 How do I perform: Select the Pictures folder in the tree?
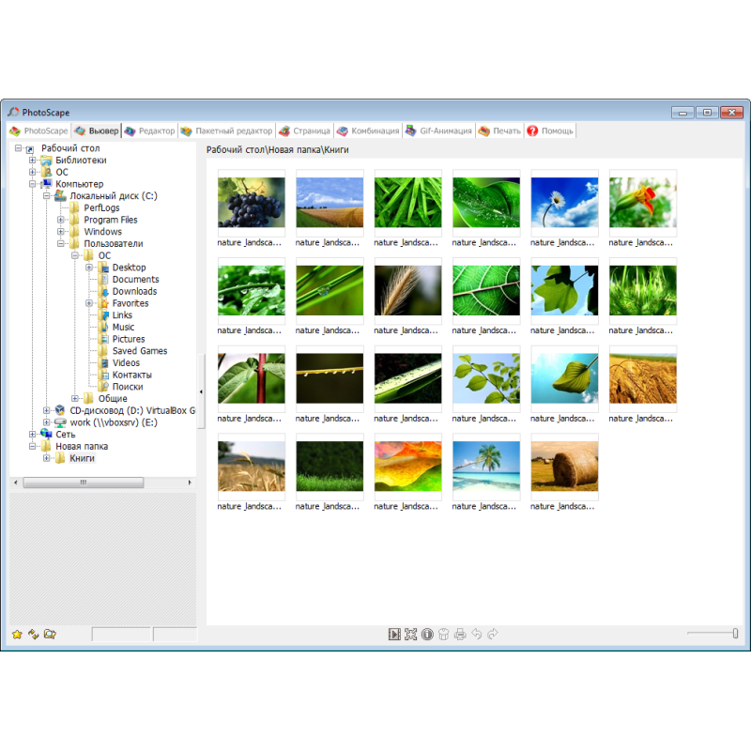click(x=128, y=339)
